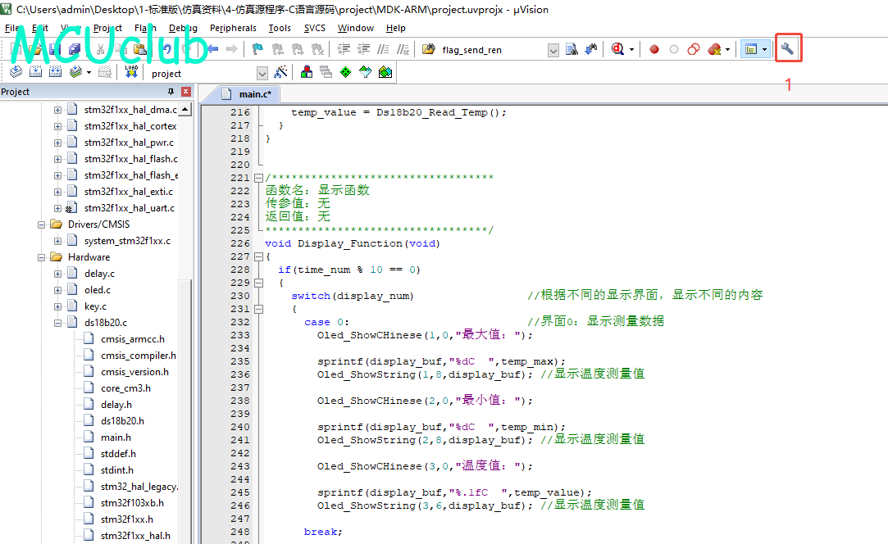This screenshot has height=544, width=888.
Task: Open the Debug menu
Action: click(183, 28)
